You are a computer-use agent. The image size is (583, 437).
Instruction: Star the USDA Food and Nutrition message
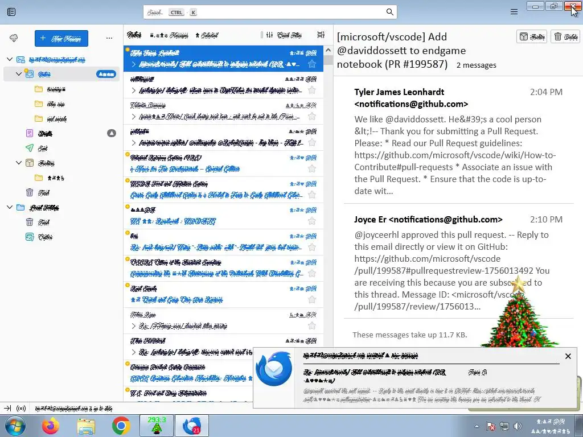point(312,195)
